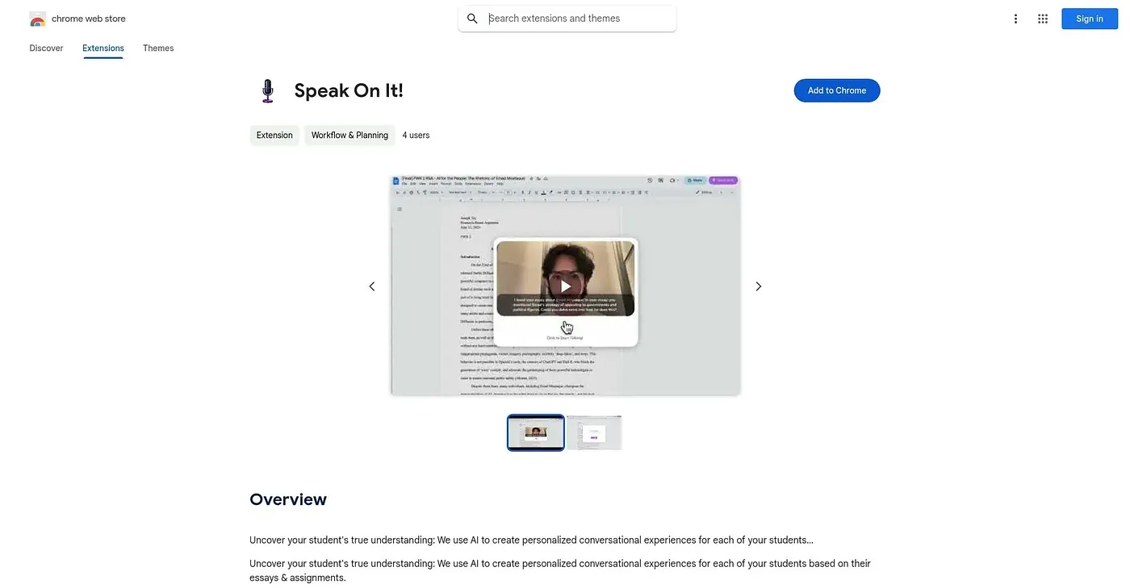Click the '4 users' text
This screenshot has width=1130, height=588.
[x=416, y=136]
